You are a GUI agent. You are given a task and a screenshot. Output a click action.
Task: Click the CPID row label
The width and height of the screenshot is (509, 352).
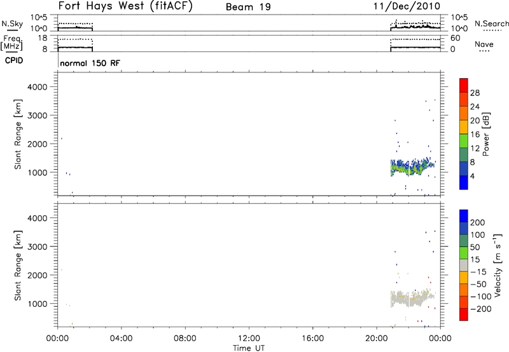pos(14,60)
